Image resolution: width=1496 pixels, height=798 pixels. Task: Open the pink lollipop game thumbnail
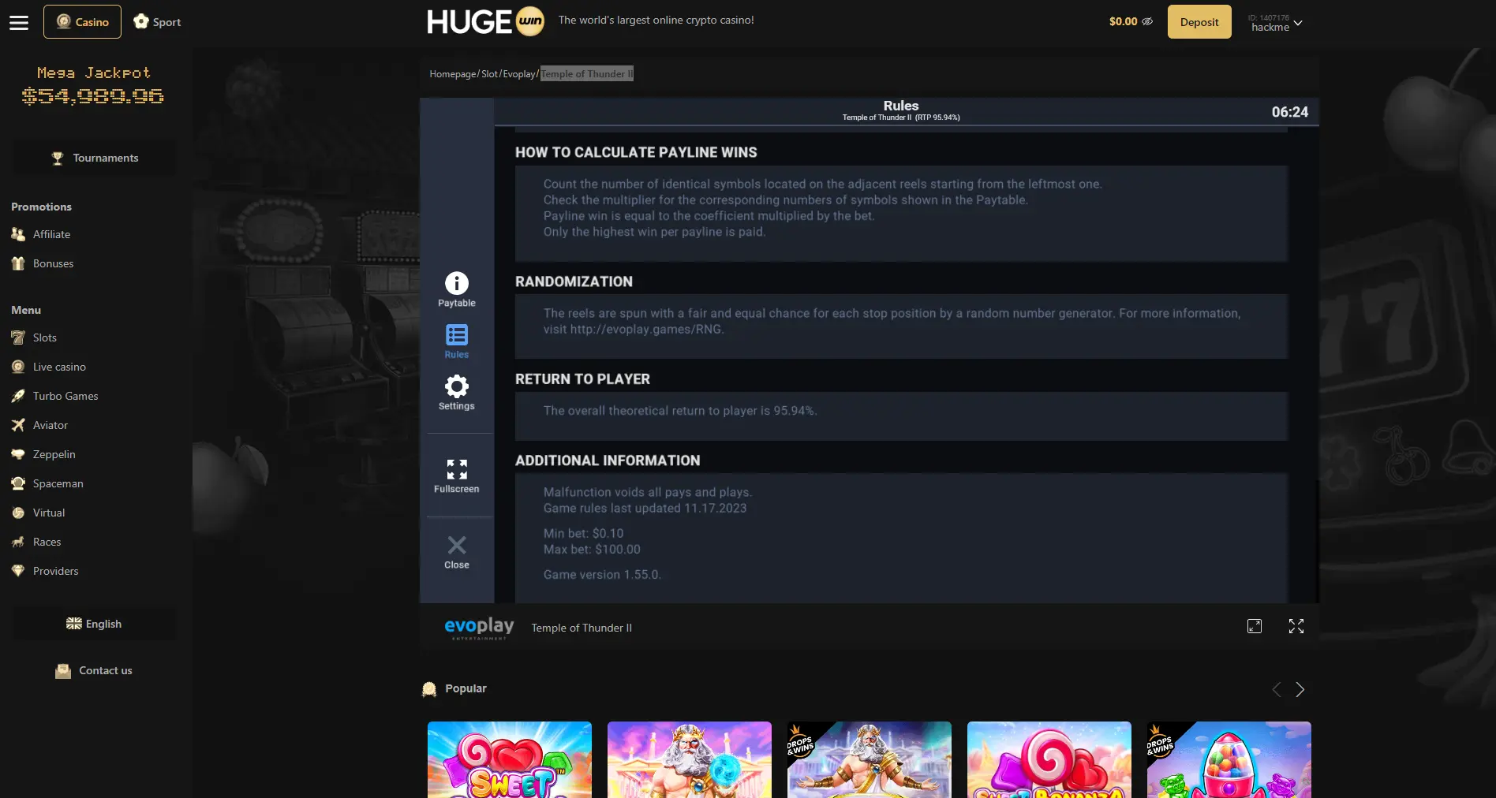[x=1049, y=759]
